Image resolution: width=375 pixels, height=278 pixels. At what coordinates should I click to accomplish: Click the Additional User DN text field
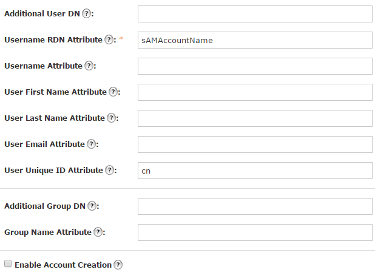pos(255,14)
